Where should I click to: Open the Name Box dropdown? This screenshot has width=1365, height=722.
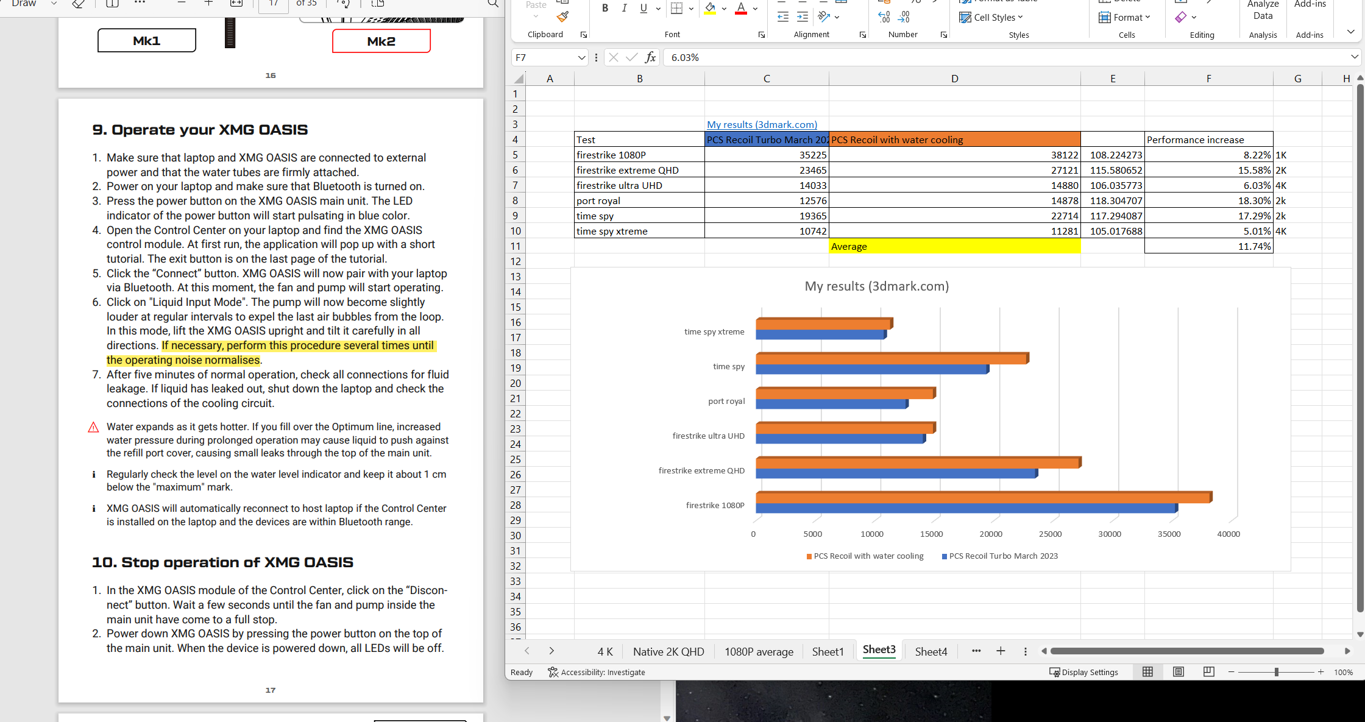[581, 57]
